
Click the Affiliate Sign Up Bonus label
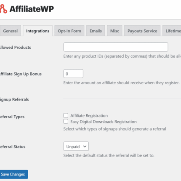coord(21,74)
